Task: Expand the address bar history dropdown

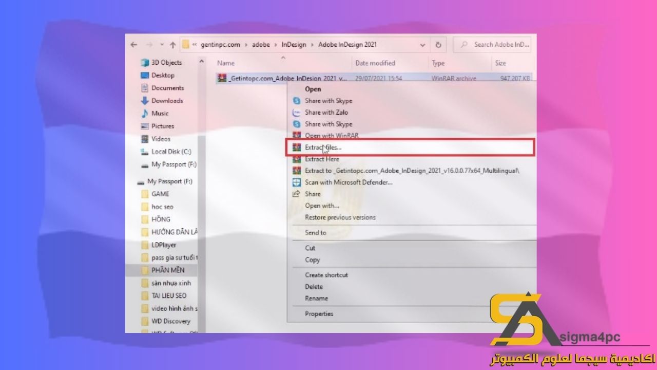Action: (x=422, y=45)
